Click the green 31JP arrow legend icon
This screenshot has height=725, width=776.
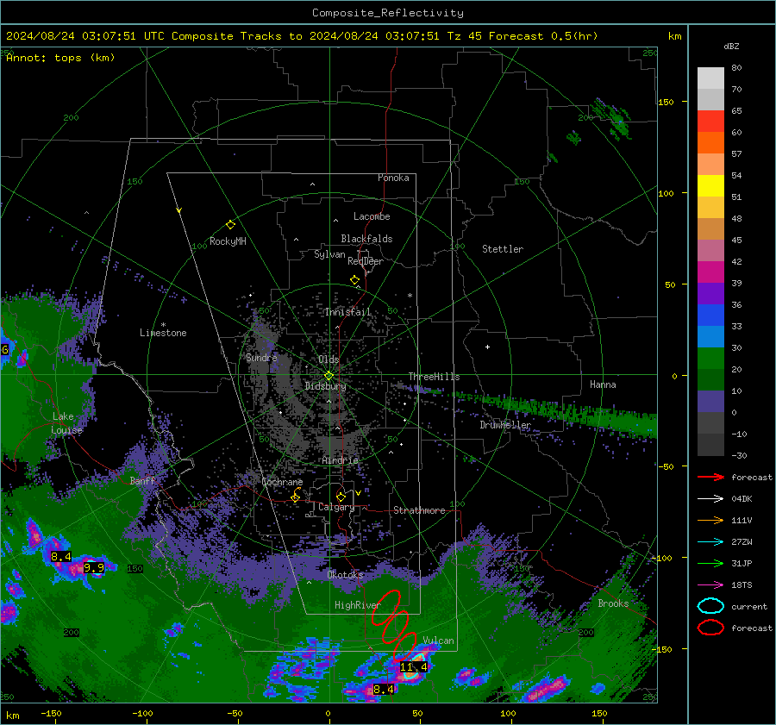710,563
